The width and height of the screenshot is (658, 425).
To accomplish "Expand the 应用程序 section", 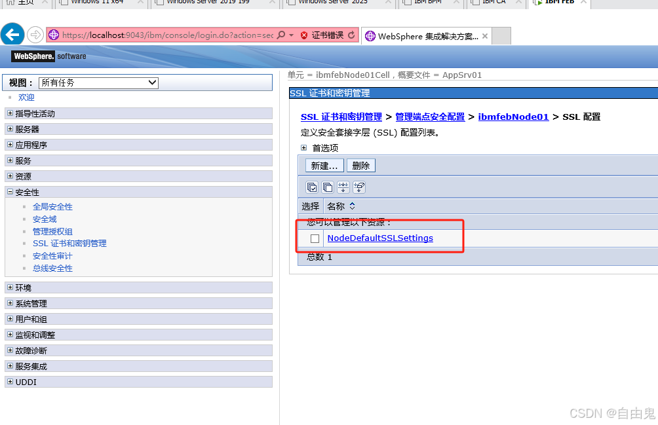I will (x=10, y=145).
